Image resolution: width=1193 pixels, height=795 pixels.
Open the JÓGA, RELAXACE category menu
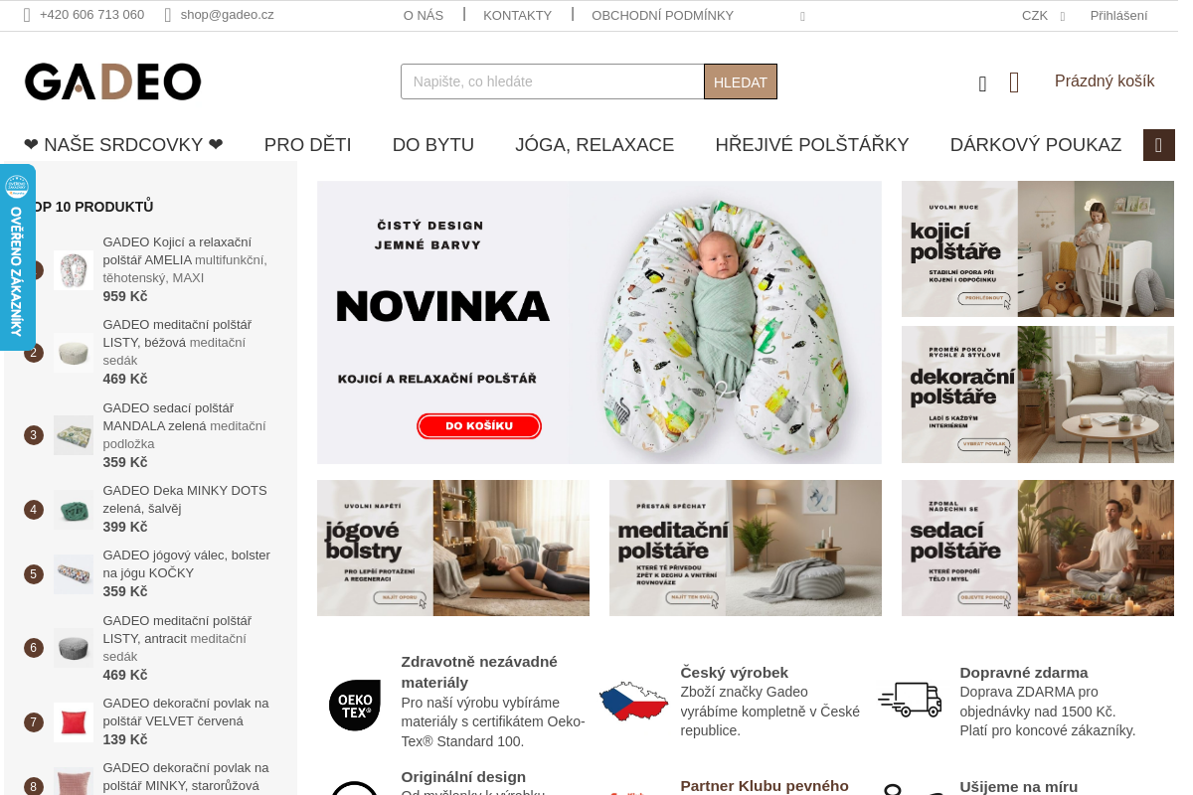point(595,145)
